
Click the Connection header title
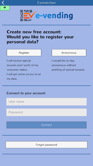47,3
